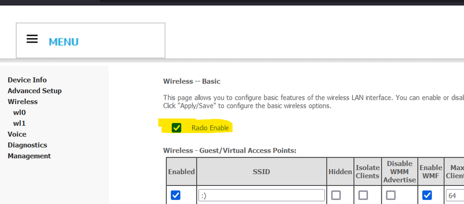
Task: Open Device Info in the sidebar
Action: click(x=27, y=80)
